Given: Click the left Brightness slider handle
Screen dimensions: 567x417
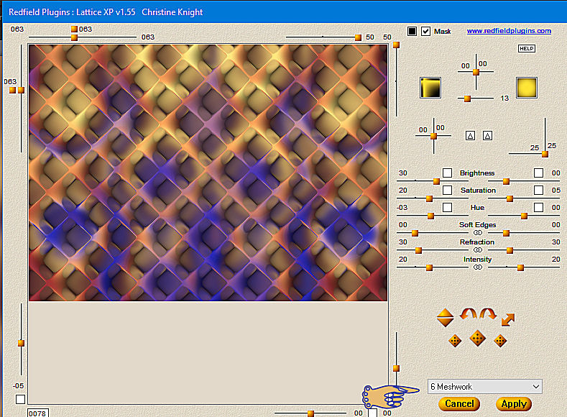Looking at the screenshot, I should click(x=436, y=181).
